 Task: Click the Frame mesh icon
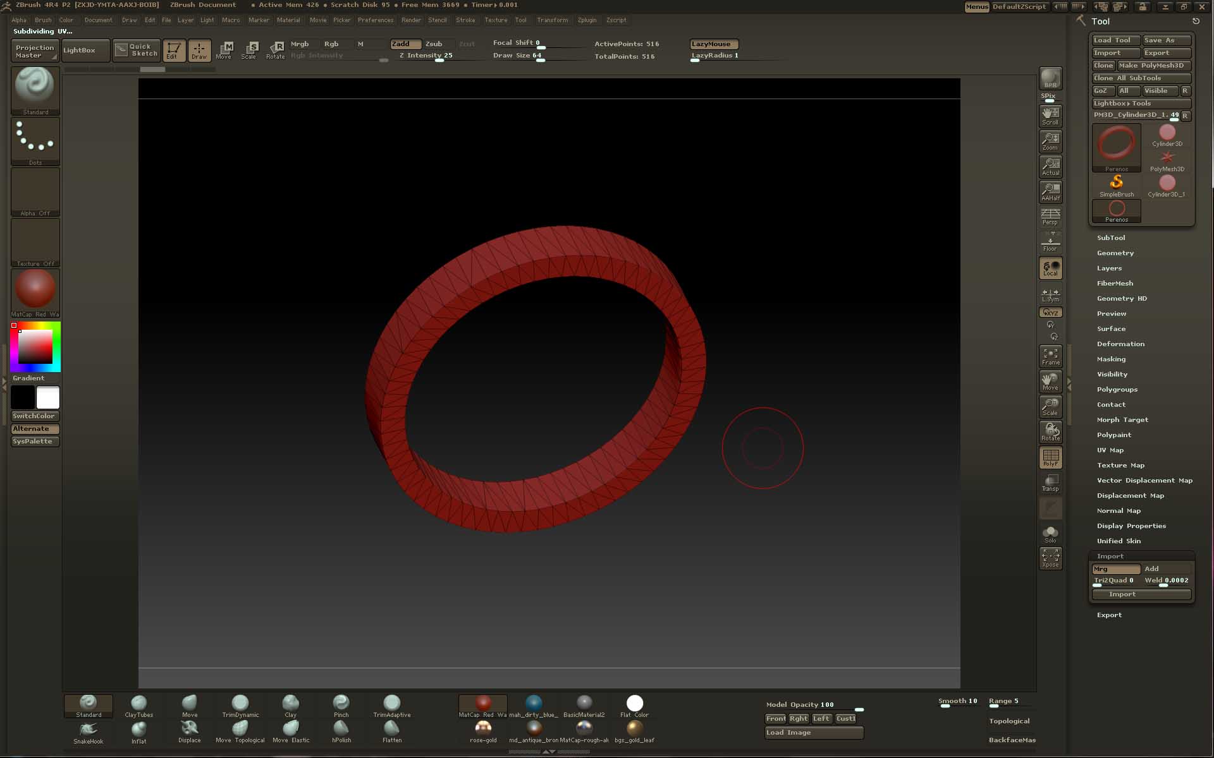point(1050,356)
